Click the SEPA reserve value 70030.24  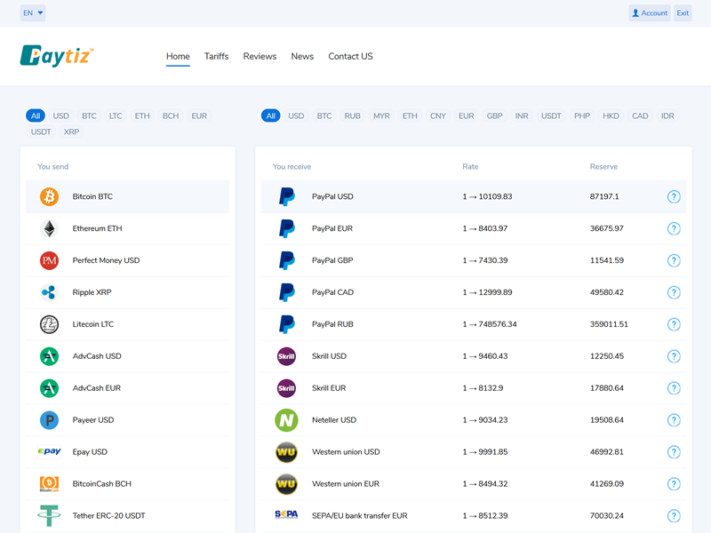click(x=607, y=516)
